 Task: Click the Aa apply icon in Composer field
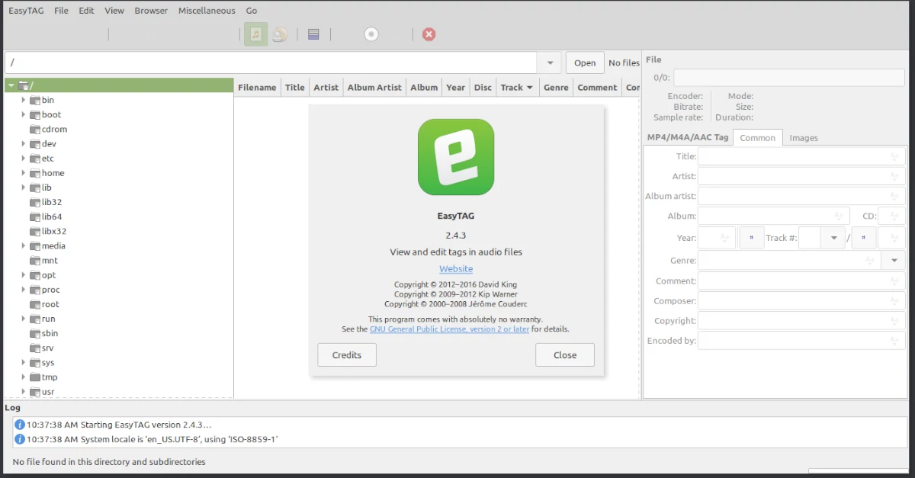pyautogui.click(x=895, y=301)
